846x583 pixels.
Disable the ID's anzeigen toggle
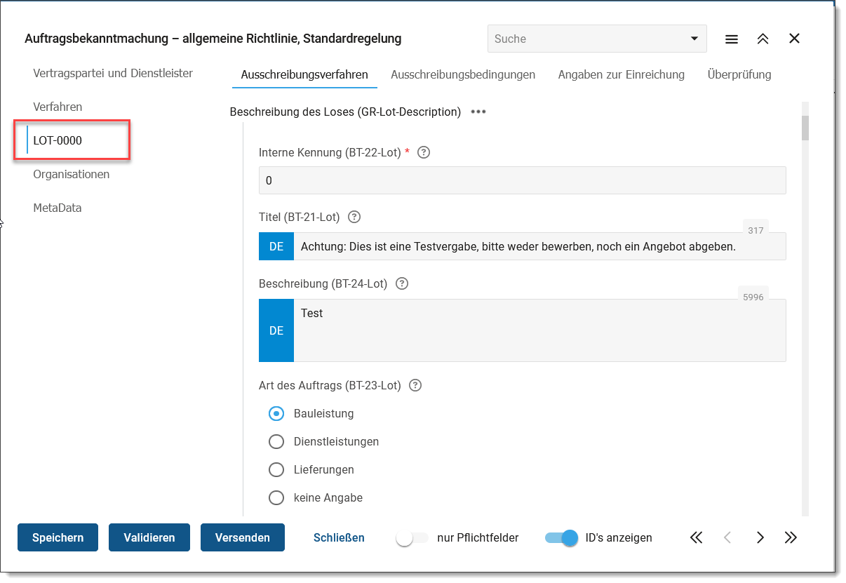pyautogui.click(x=562, y=538)
